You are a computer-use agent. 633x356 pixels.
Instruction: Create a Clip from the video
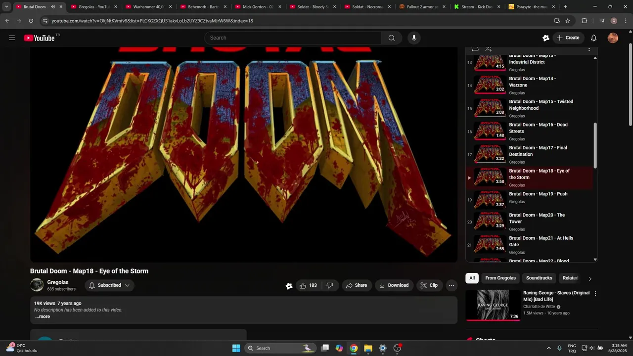(429, 285)
